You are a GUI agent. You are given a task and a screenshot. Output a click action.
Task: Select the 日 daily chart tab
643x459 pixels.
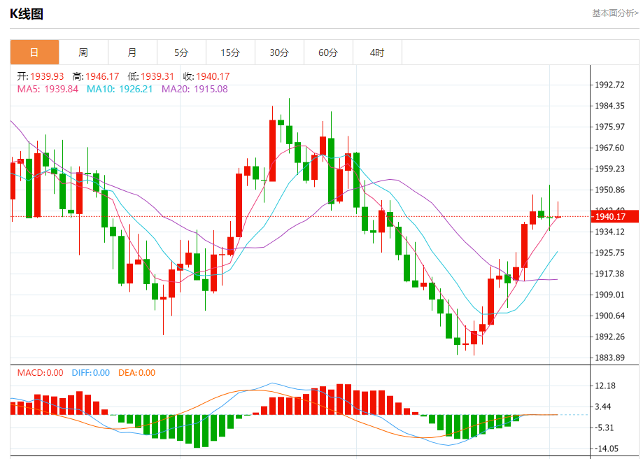pos(34,52)
